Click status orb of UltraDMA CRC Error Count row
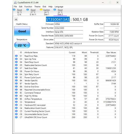 16,117
